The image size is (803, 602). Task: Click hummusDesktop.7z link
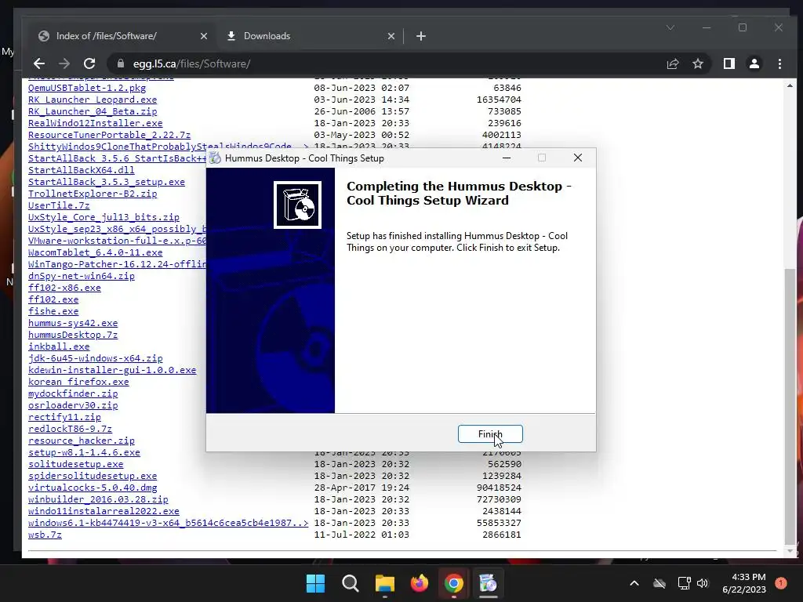(73, 335)
